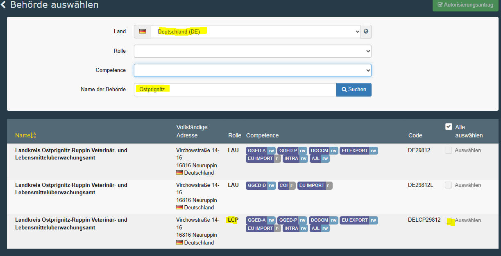Click the EU EXPORT badge in DELCP29812 row

click(359, 220)
